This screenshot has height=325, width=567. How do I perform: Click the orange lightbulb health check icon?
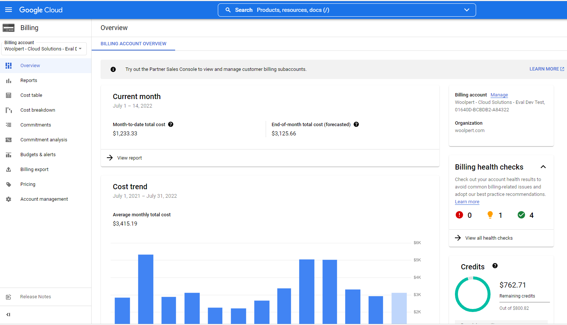pyautogui.click(x=490, y=215)
